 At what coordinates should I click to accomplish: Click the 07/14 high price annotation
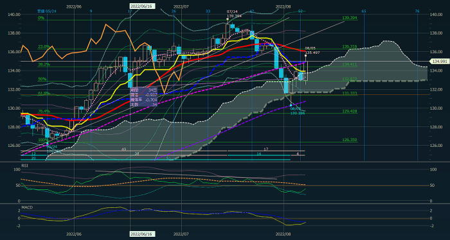[x=234, y=13]
